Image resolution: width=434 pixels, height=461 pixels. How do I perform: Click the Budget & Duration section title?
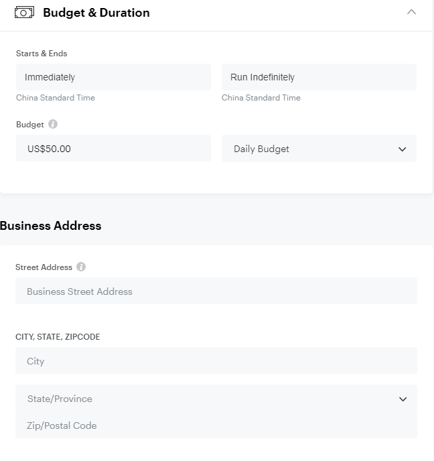coord(96,13)
